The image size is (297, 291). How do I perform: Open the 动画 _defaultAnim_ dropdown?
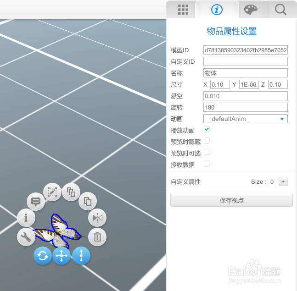(246, 119)
